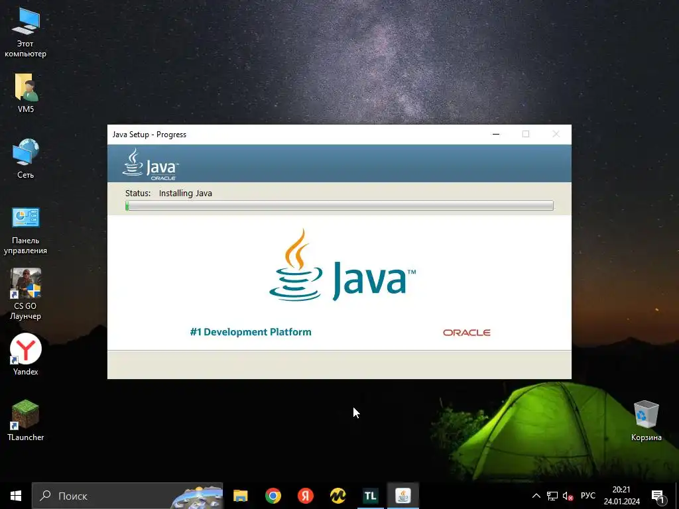This screenshot has height=509, width=679.
Task: Click the '#1 Development Platform' text
Action: [251, 332]
